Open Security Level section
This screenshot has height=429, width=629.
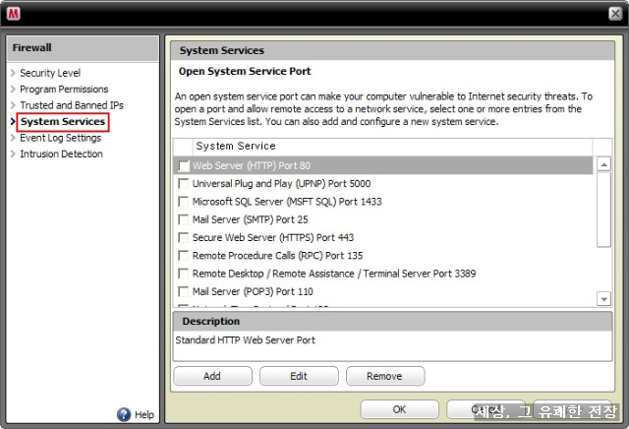(x=50, y=73)
